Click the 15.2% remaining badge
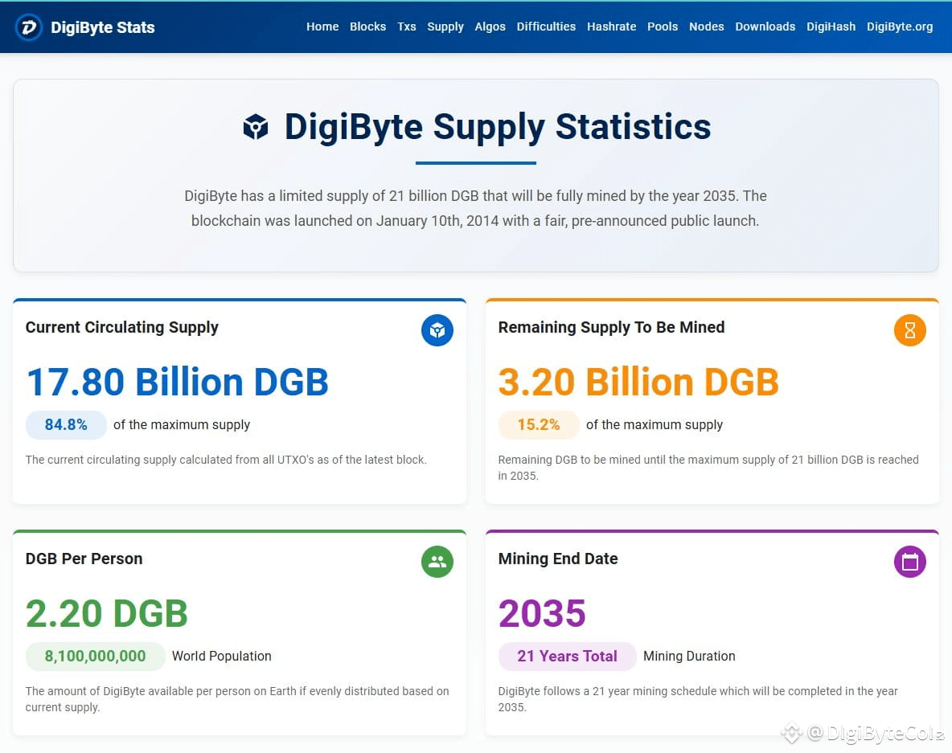The height and width of the screenshot is (753, 952). point(539,425)
